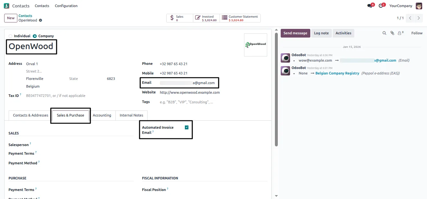This screenshot has height=199, width=427.
Task: Select the Company radio option
Action: coord(35,36)
